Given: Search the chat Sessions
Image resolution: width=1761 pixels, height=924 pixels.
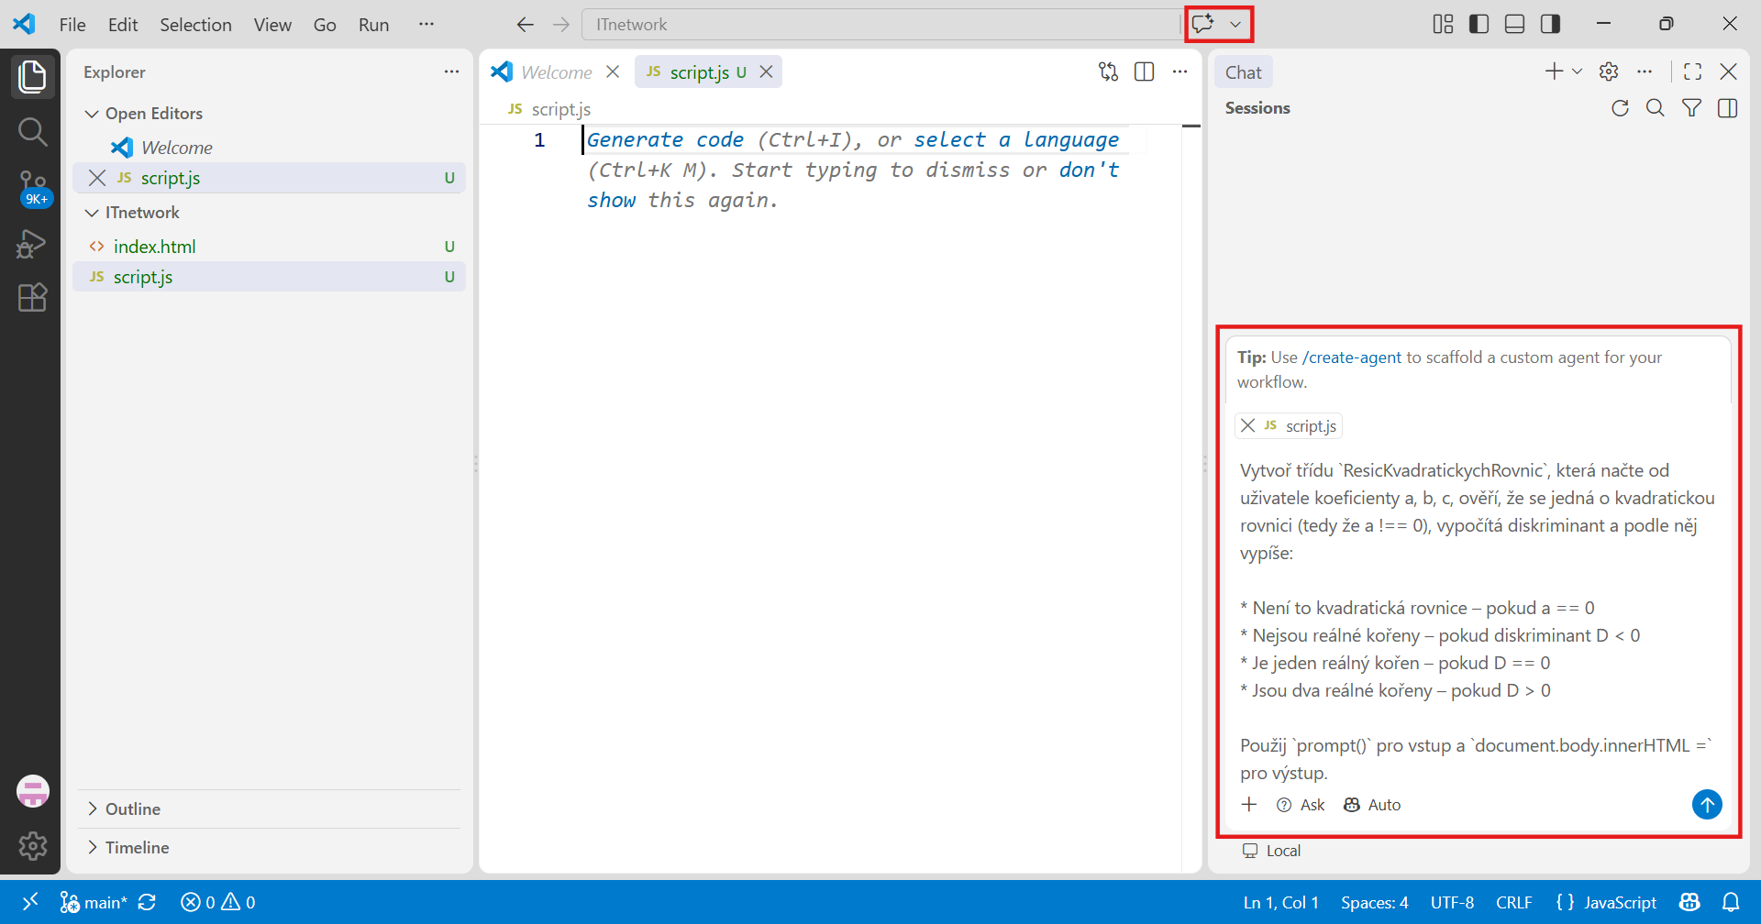Looking at the screenshot, I should tap(1656, 108).
